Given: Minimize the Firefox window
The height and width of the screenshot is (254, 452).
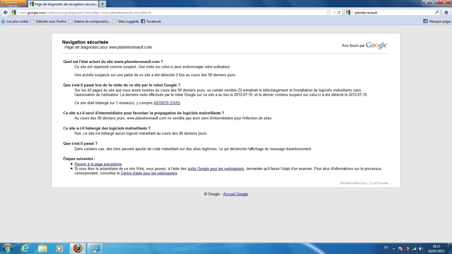Looking at the screenshot, I should pos(426,3).
